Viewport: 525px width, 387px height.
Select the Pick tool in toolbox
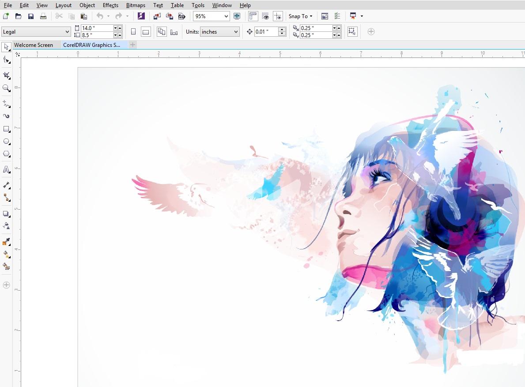(6, 47)
